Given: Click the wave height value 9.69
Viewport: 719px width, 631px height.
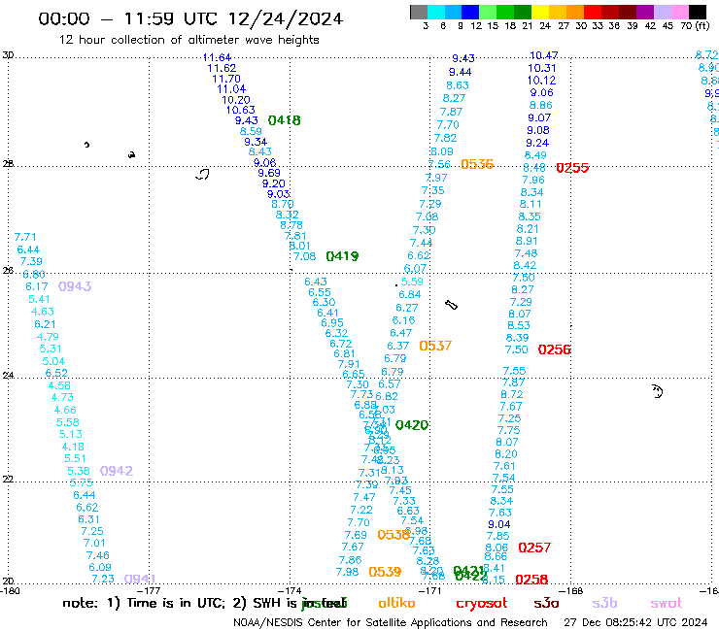Looking at the screenshot, I should point(269,173).
